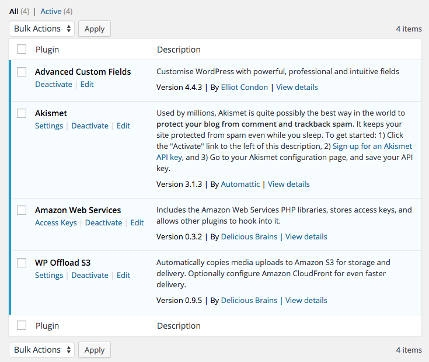Open Akismet Settings
429x362 pixels.
[x=49, y=126]
